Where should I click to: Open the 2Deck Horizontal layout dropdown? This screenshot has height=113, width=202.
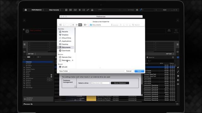coord(55,10)
